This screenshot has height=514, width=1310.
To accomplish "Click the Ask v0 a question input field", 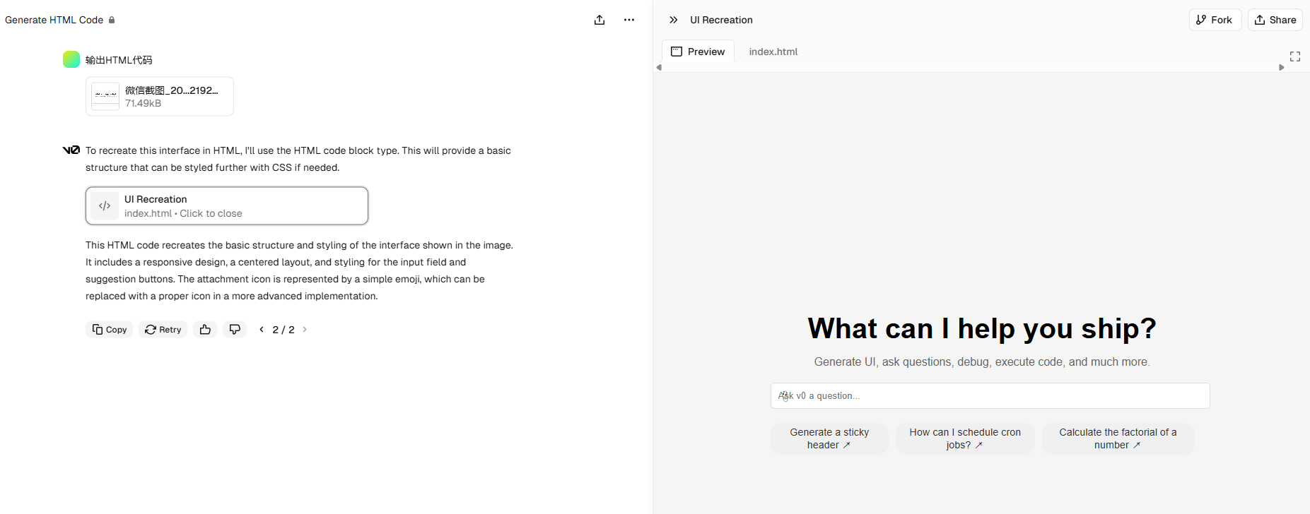I will point(990,396).
